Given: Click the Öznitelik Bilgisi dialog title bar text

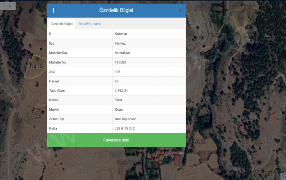Looking at the screenshot, I should [x=116, y=10].
